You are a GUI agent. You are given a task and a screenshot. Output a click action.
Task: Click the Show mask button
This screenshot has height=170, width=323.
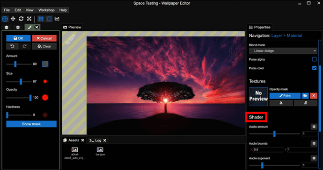[31, 124]
